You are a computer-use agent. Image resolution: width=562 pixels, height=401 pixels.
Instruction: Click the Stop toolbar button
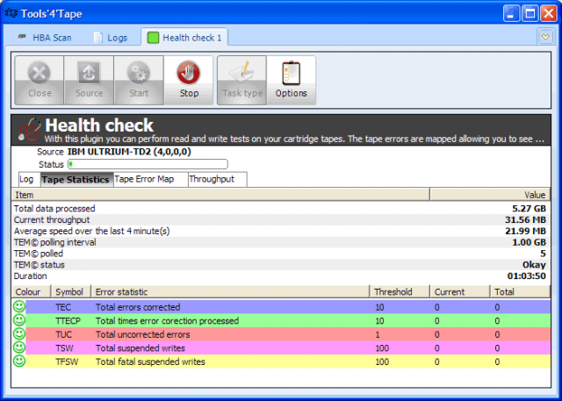(189, 80)
